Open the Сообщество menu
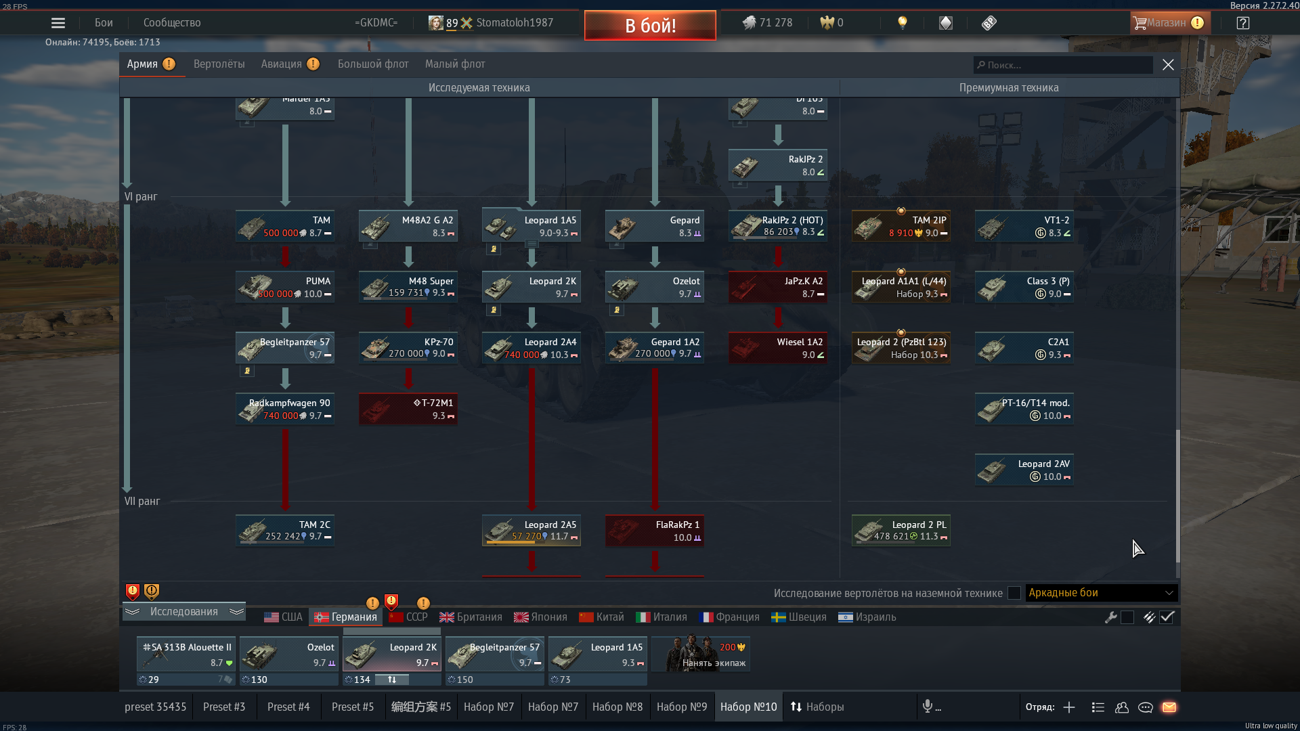This screenshot has height=731, width=1300. [172, 23]
